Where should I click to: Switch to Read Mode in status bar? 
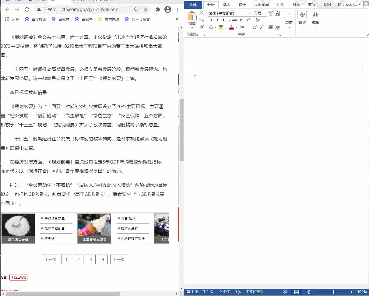[285, 291]
